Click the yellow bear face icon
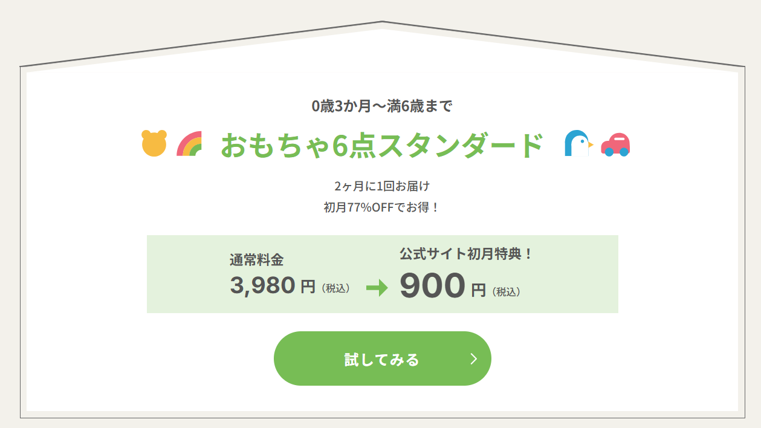This screenshot has height=428, width=761. [x=154, y=143]
